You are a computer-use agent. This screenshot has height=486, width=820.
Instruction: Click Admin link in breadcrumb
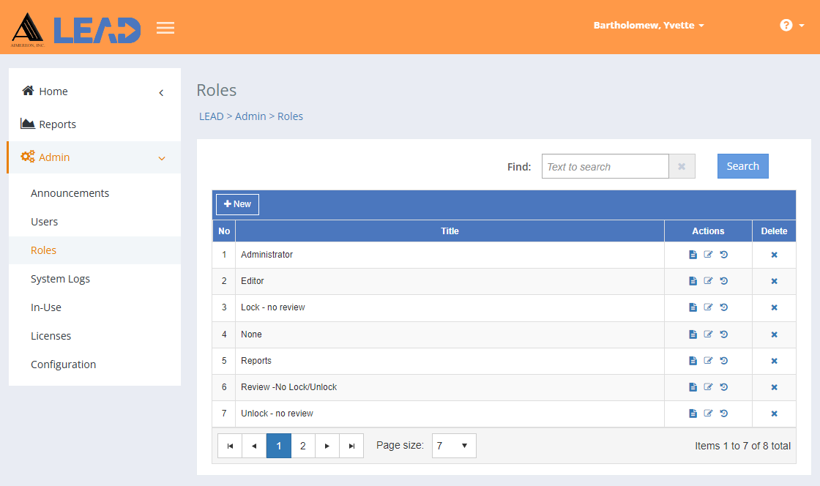point(250,116)
